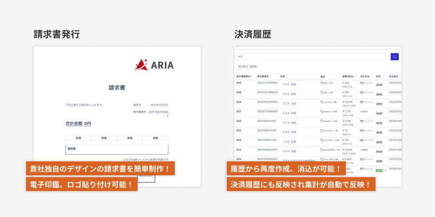Click the blue search magnifier button

[x=395, y=57]
